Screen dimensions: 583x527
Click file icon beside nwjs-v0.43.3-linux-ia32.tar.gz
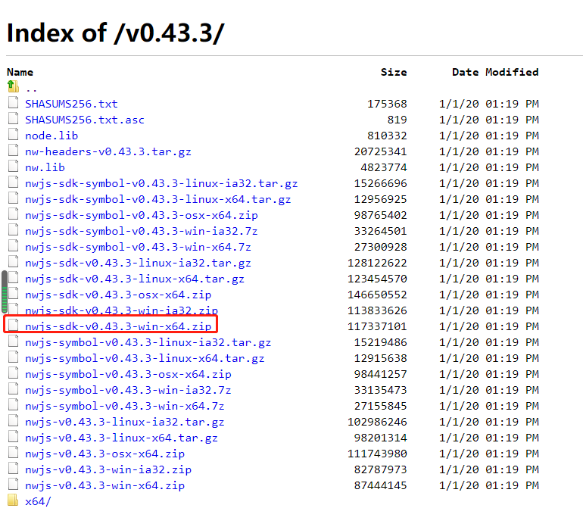click(14, 420)
